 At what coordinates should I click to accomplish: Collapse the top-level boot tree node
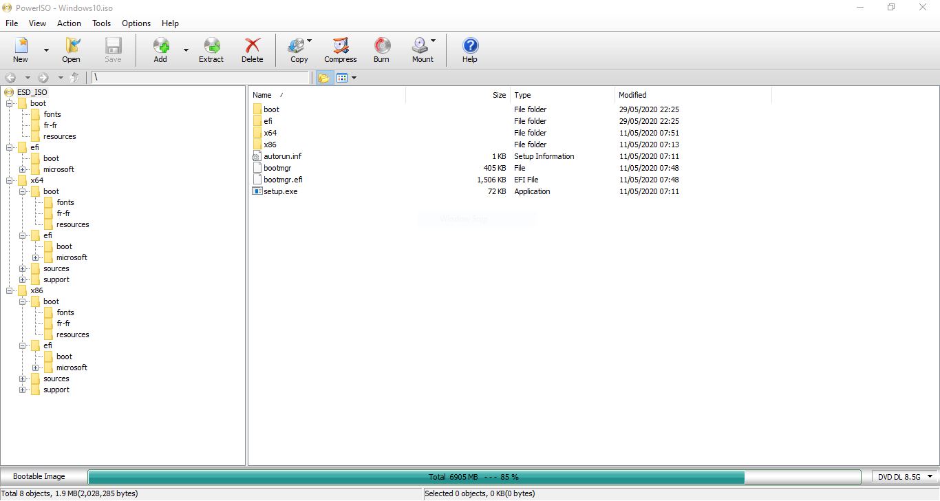(x=10, y=103)
